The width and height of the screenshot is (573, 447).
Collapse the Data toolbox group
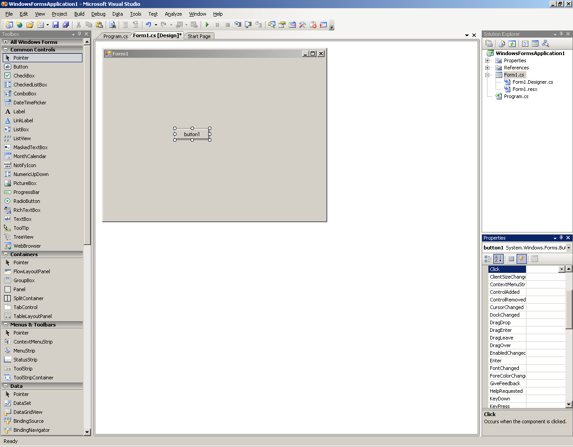coord(6,386)
